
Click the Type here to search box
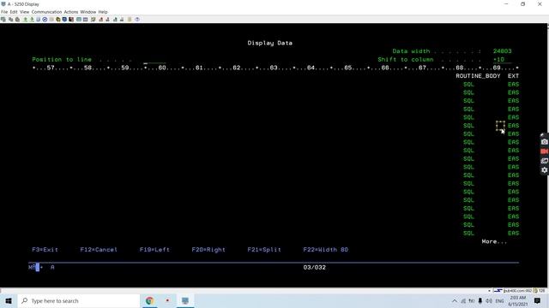pyautogui.click(x=79, y=300)
